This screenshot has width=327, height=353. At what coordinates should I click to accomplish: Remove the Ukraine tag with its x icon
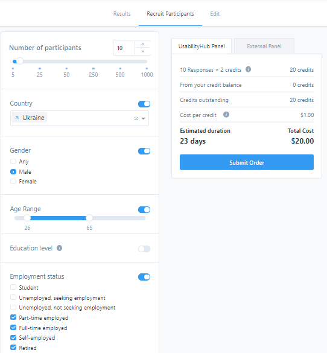point(17,117)
